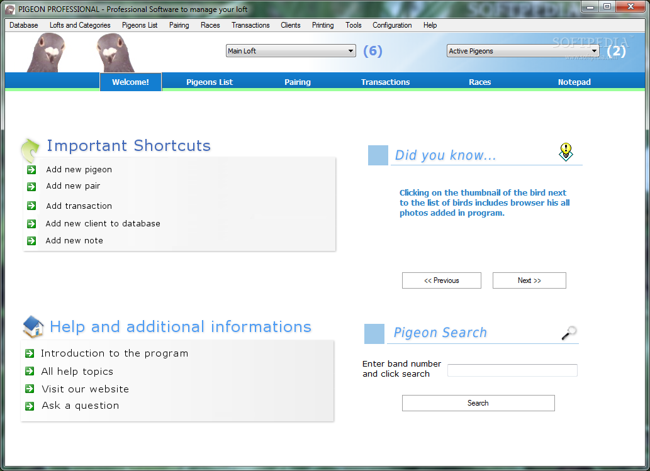Click the magnifying glass search icon
Image resolution: width=650 pixels, height=471 pixels.
(569, 333)
